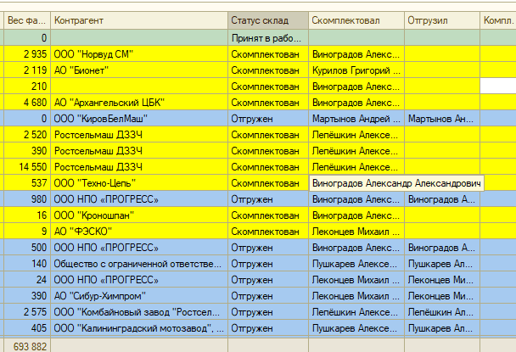Click the weight cell 16
Screen dimensions: 516x352
27,215
